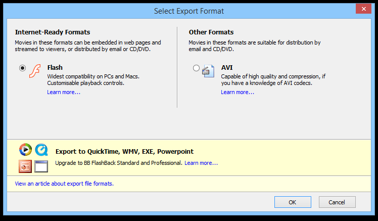
Task: Click the QuickTime player icon
Action: [41, 150]
